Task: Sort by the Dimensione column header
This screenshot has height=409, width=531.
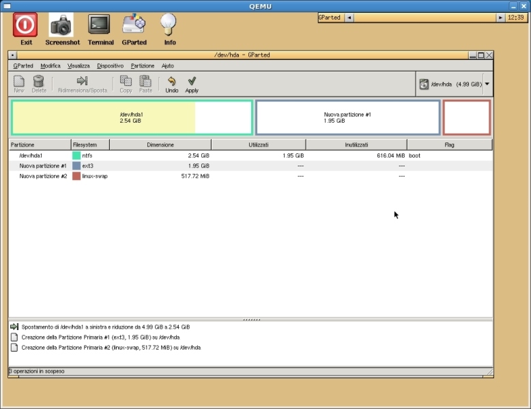Action: [x=160, y=145]
